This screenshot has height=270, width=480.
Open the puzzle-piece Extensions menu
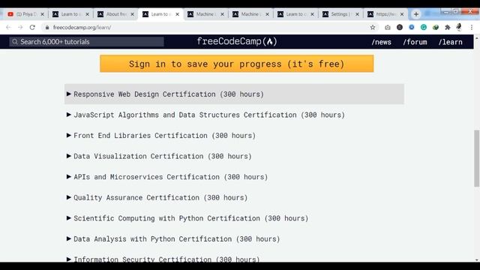tap(448, 27)
